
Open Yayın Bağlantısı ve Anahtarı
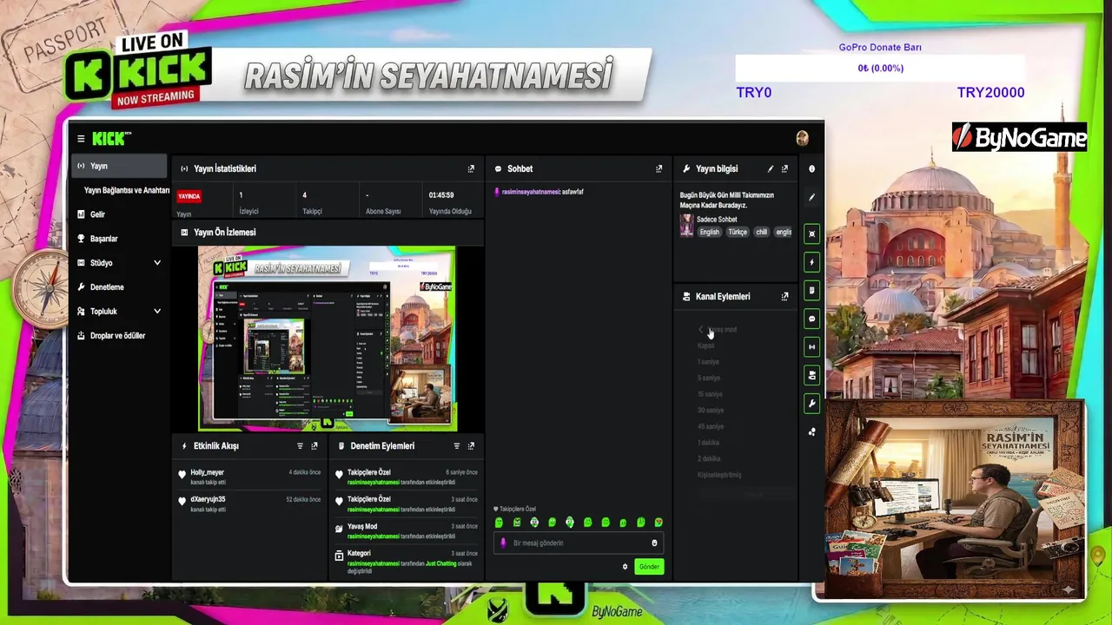click(x=126, y=190)
